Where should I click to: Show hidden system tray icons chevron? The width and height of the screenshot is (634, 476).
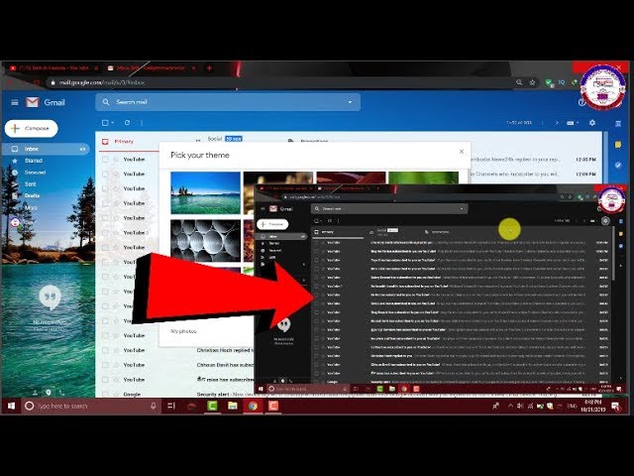pyautogui.click(x=511, y=406)
